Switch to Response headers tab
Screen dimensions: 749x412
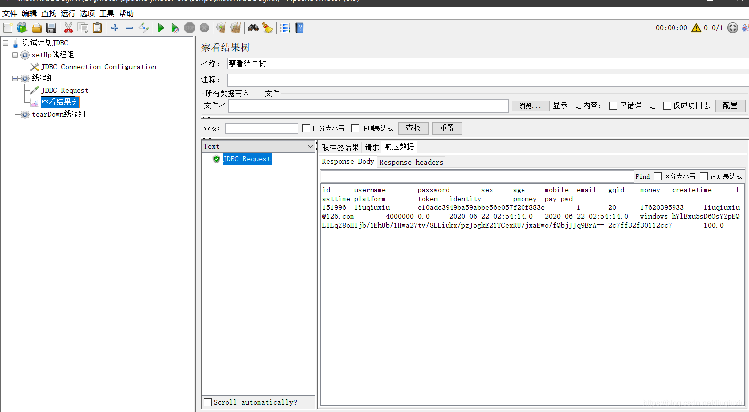tap(411, 162)
